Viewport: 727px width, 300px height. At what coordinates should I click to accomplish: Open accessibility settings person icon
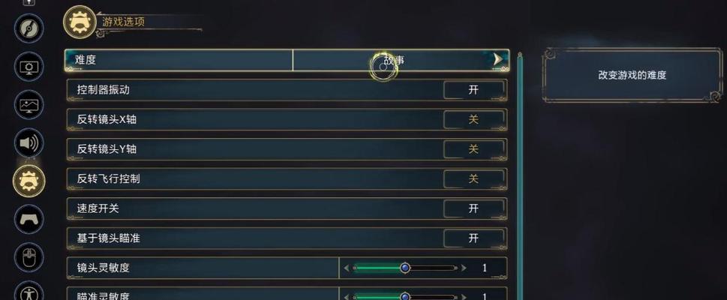(x=29, y=292)
